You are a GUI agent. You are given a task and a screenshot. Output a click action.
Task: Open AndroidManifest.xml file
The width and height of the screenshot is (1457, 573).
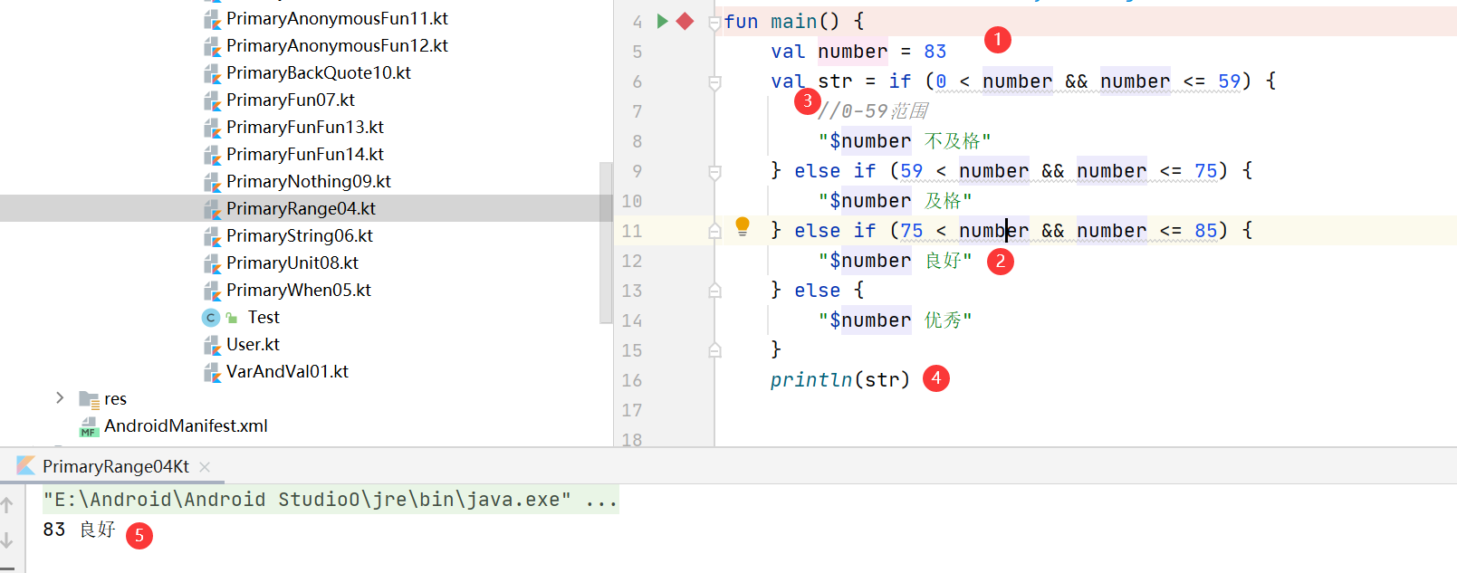pyautogui.click(x=186, y=425)
